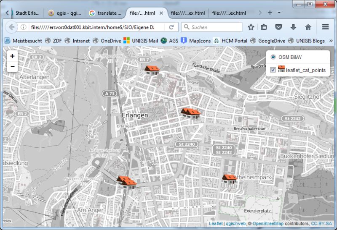The width and height of the screenshot is (337, 230).
Task: Click the house marker at thelheimpark
Action: [x=229, y=179]
